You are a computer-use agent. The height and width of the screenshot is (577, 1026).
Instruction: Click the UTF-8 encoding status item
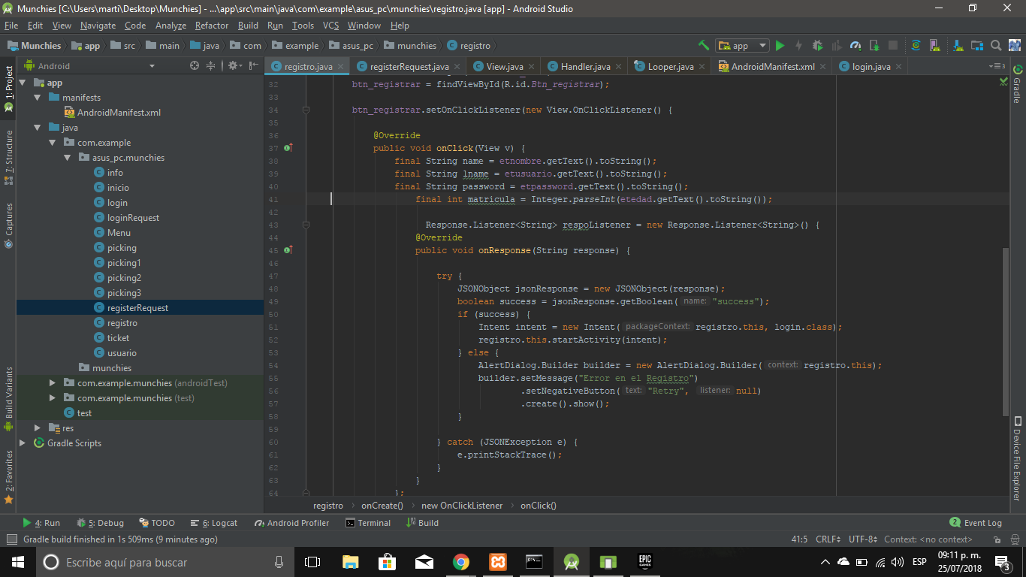coord(863,539)
